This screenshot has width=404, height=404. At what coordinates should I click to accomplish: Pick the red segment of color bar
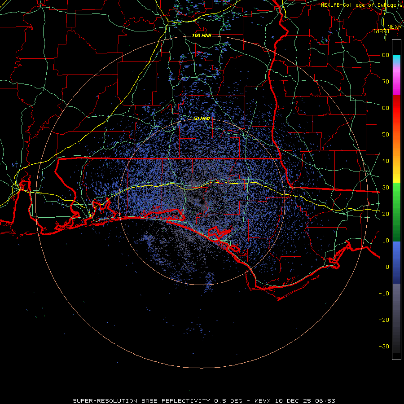(x=396, y=108)
